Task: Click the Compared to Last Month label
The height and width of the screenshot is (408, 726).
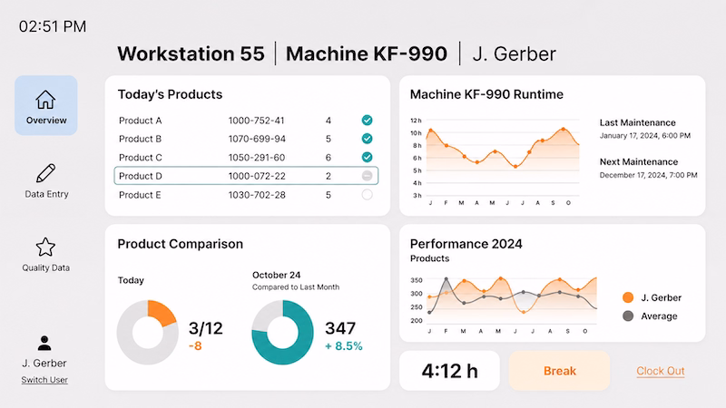Action: (296, 287)
